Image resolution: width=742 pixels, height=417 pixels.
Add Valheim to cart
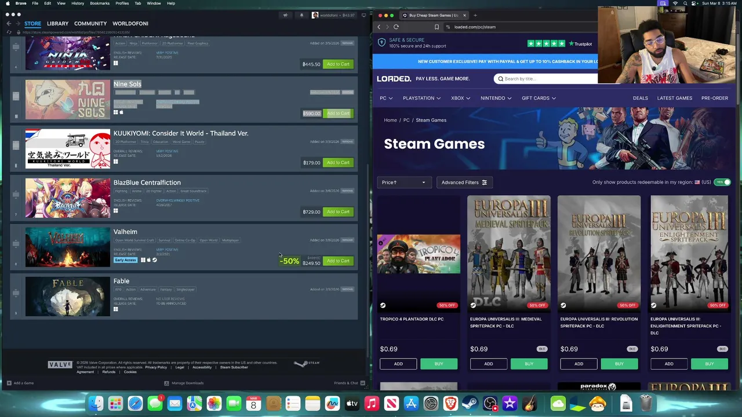338,261
